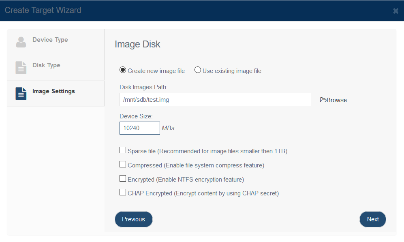Click the Compressed file system label text
This screenshot has width=404, height=242.
[x=196, y=165]
